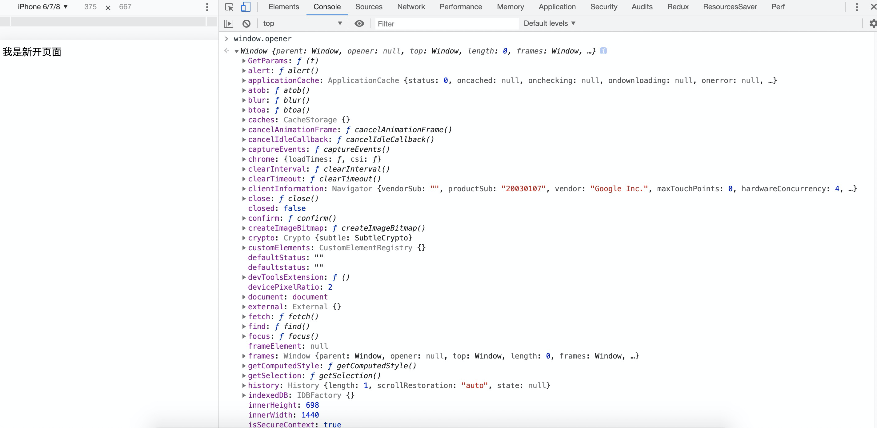
Task: Expand the document property
Action: coord(244,297)
